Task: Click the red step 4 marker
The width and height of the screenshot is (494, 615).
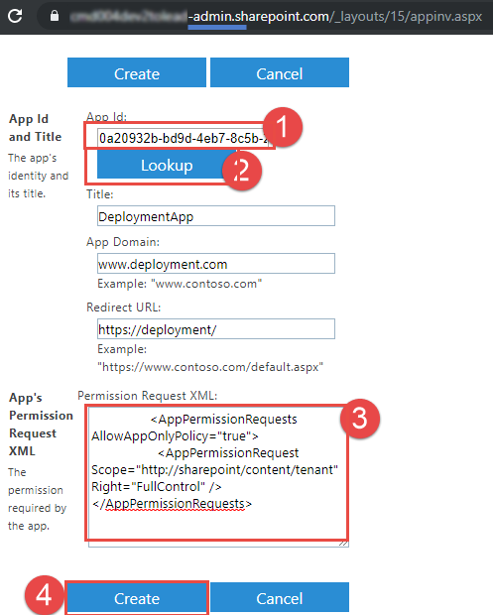Action: pos(44,595)
